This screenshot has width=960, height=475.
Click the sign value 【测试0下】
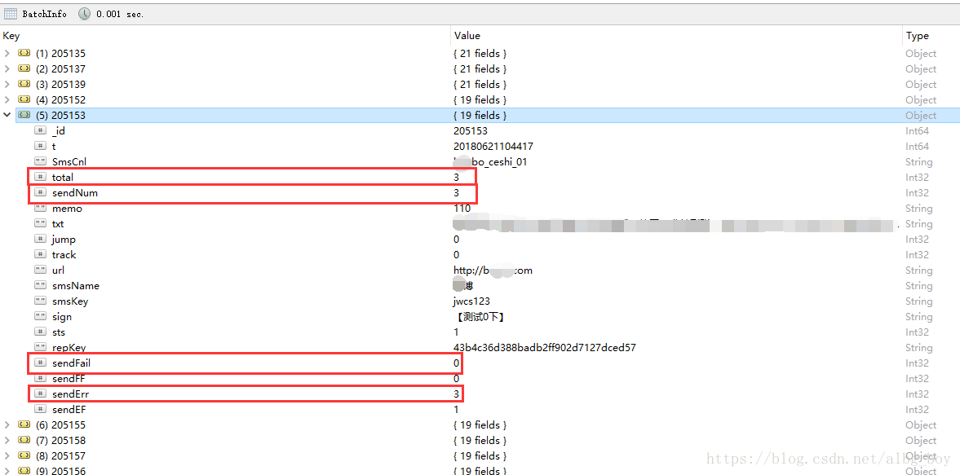tap(480, 317)
